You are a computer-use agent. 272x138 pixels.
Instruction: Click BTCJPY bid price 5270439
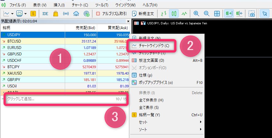tap(90, 67)
